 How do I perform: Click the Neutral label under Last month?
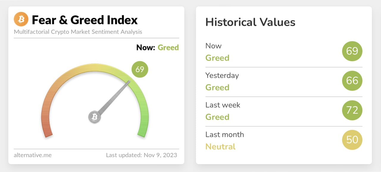pyautogui.click(x=220, y=146)
